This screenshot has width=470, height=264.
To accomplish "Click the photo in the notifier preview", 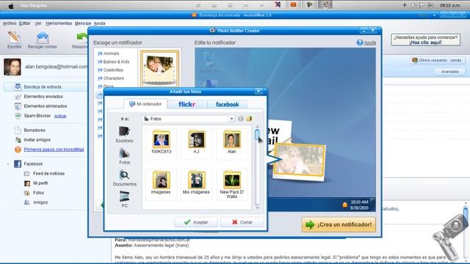I will (299, 160).
